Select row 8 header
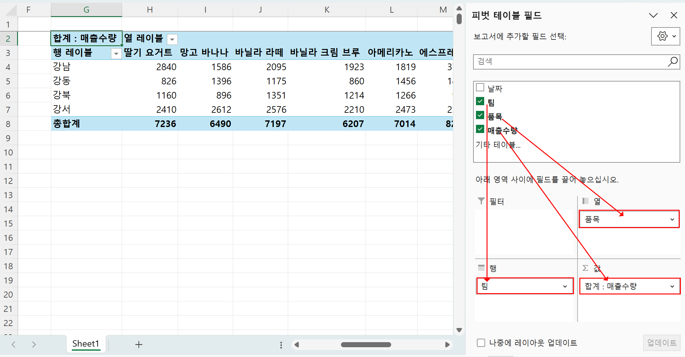Image resolution: width=685 pixels, height=357 pixels. pos(9,124)
